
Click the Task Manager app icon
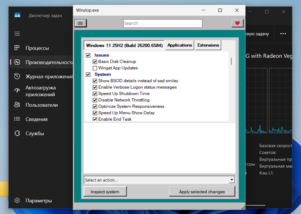17,15
